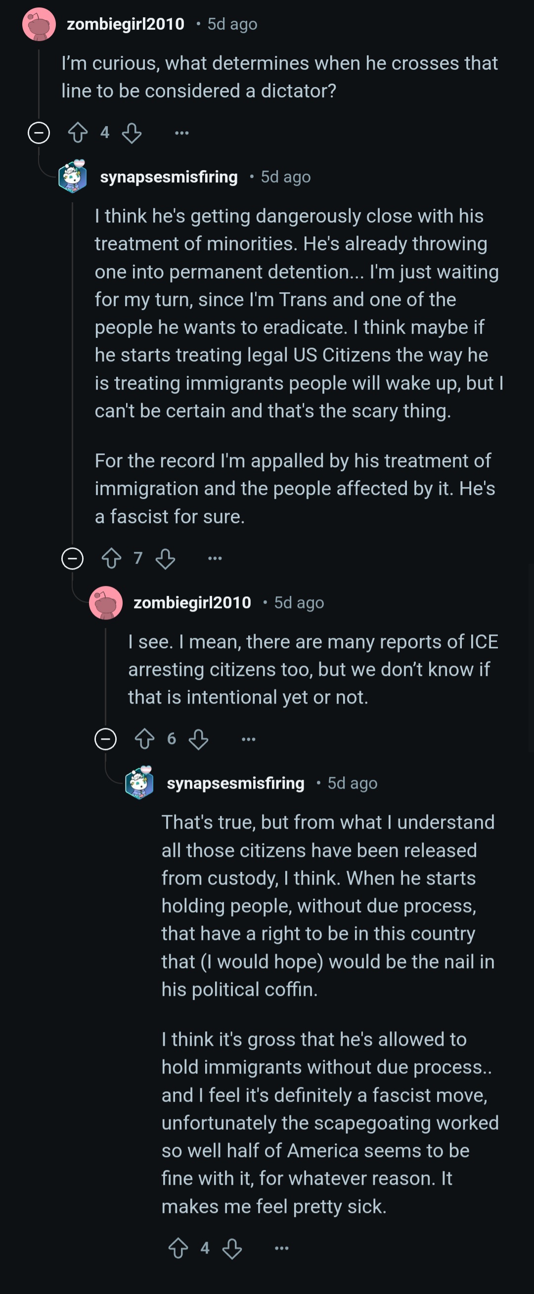Upvote the ICE arresting citizens comment

[x=145, y=739]
